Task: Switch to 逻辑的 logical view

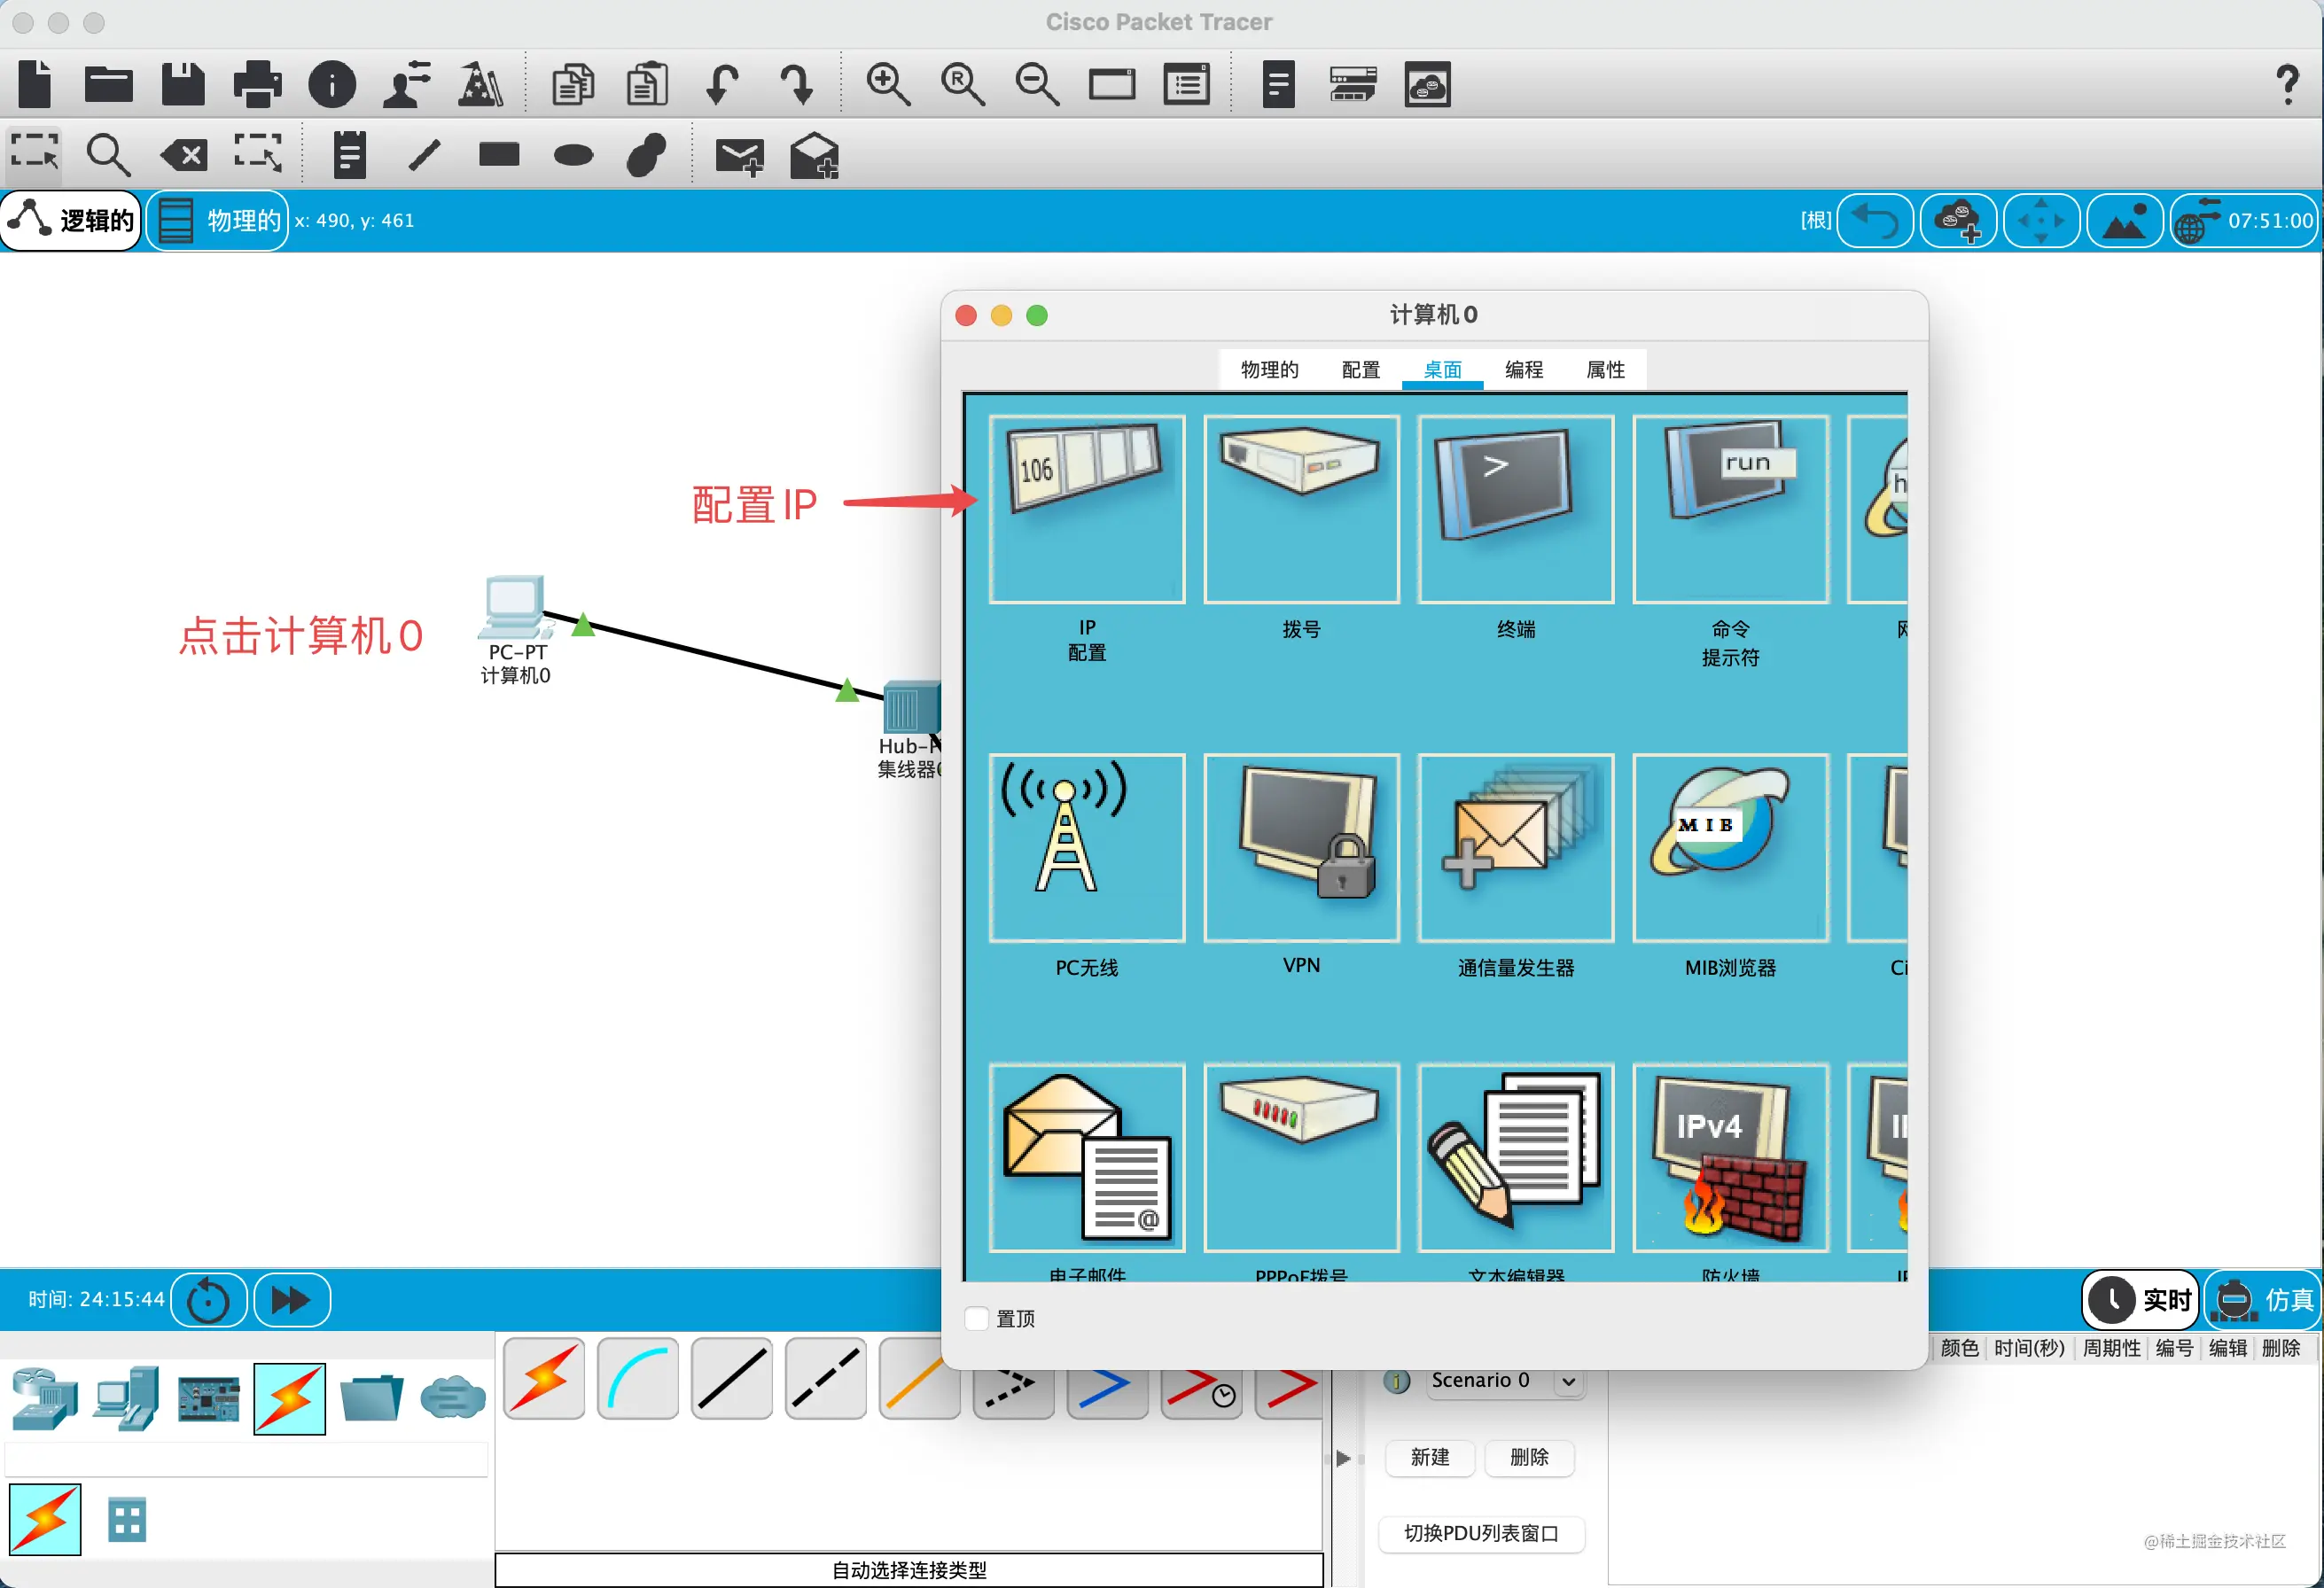Action: (71, 220)
